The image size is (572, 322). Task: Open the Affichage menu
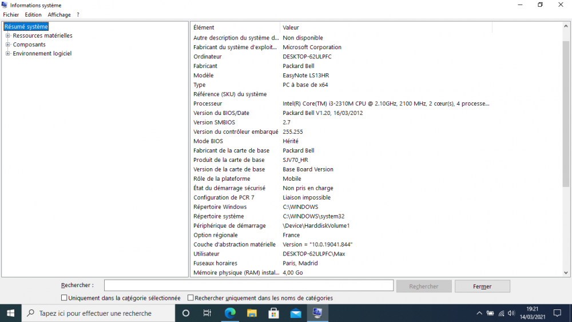[59, 15]
